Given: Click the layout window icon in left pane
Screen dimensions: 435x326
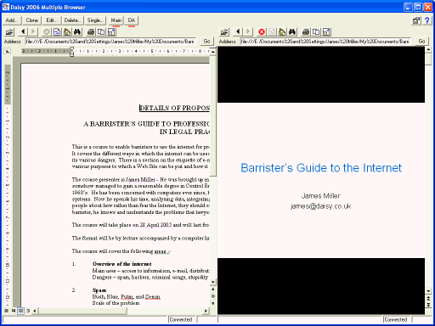Looking at the screenshot, I should pyautogui.click(x=111, y=31).
